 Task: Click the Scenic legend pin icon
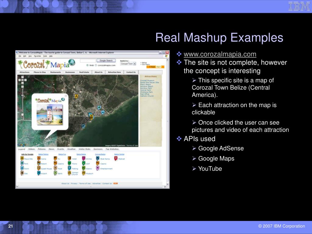point(83,168)
